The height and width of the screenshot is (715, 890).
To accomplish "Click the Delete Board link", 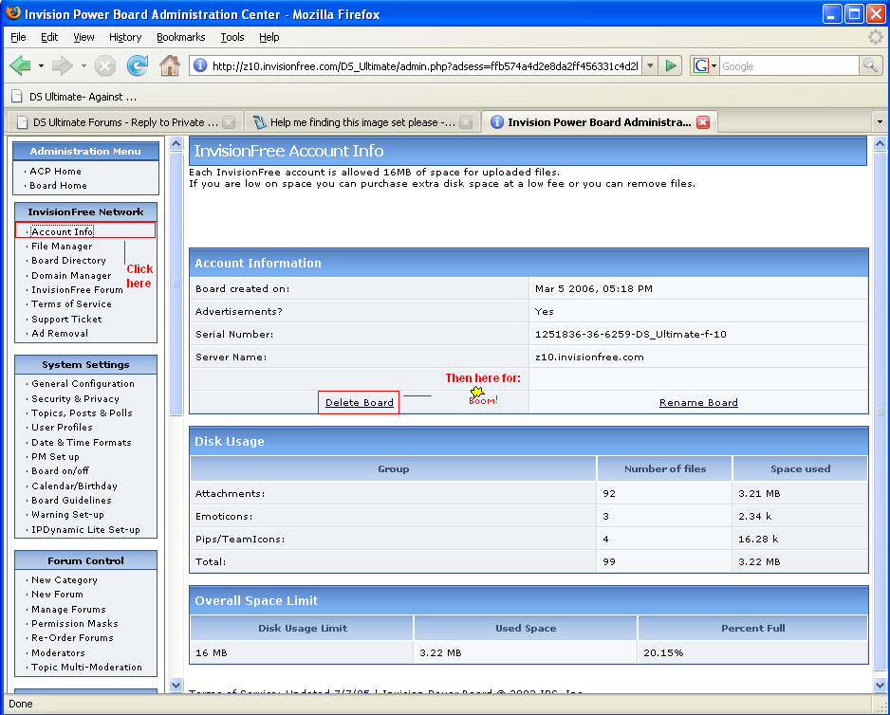I will coord(360,402).
